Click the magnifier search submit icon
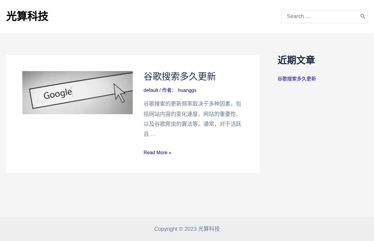 pyautogui.click(x=363, y=16)
